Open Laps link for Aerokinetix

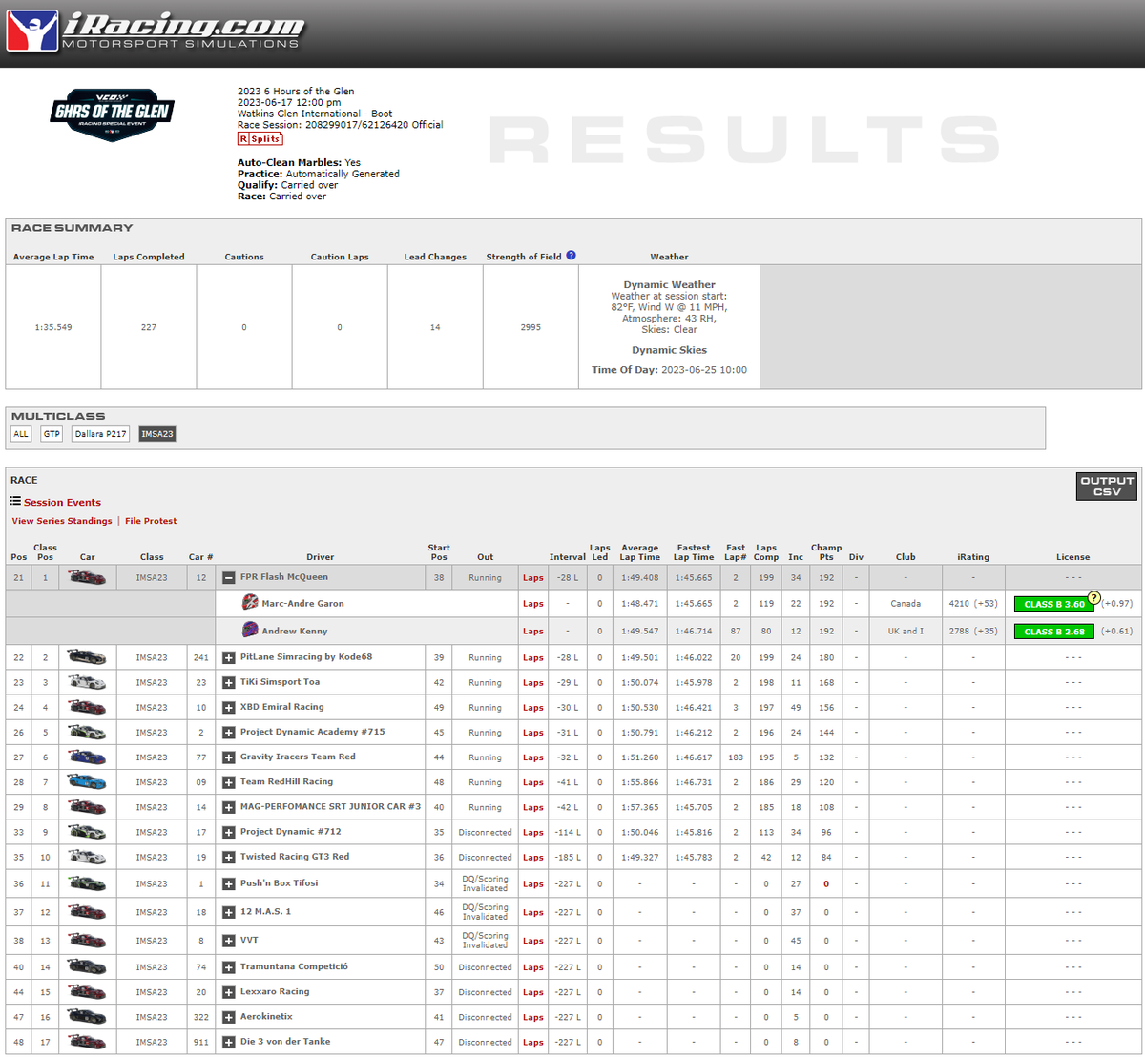[533, 1017]
